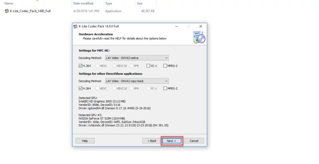Toggle VP9 checkbox under MPC-HC settings

click(x=131, y=66)
